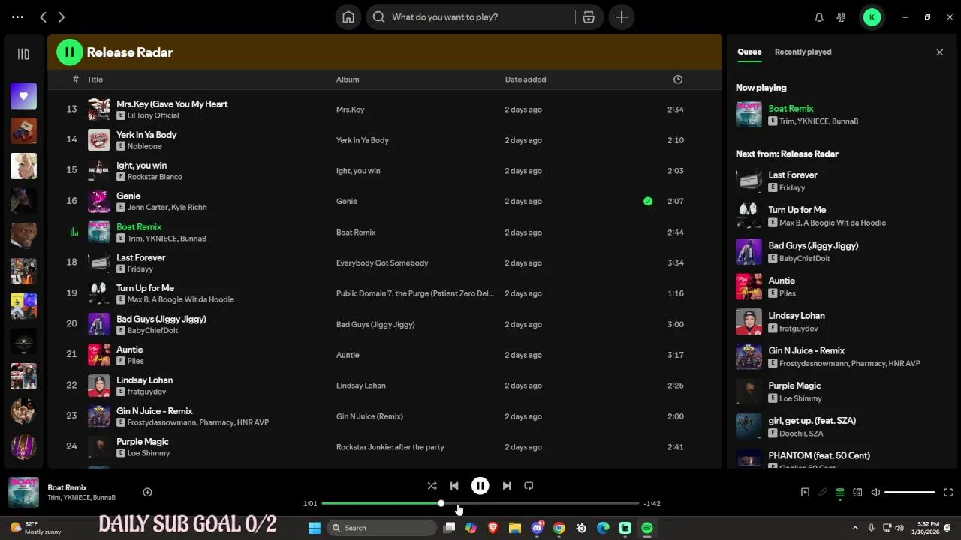Add Boat Remix to Liked Songs
Image resolution: width=961 pixels, height=540 pixels.
(x=147, y=493)
